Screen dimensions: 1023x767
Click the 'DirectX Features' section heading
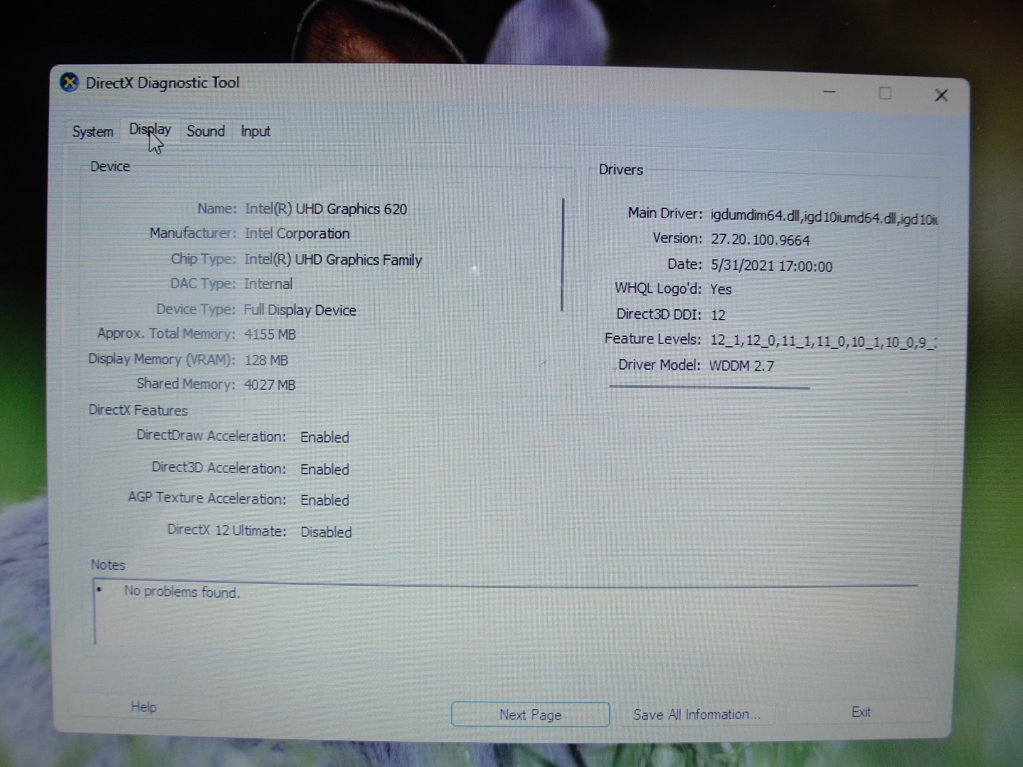tap(138, 410)
